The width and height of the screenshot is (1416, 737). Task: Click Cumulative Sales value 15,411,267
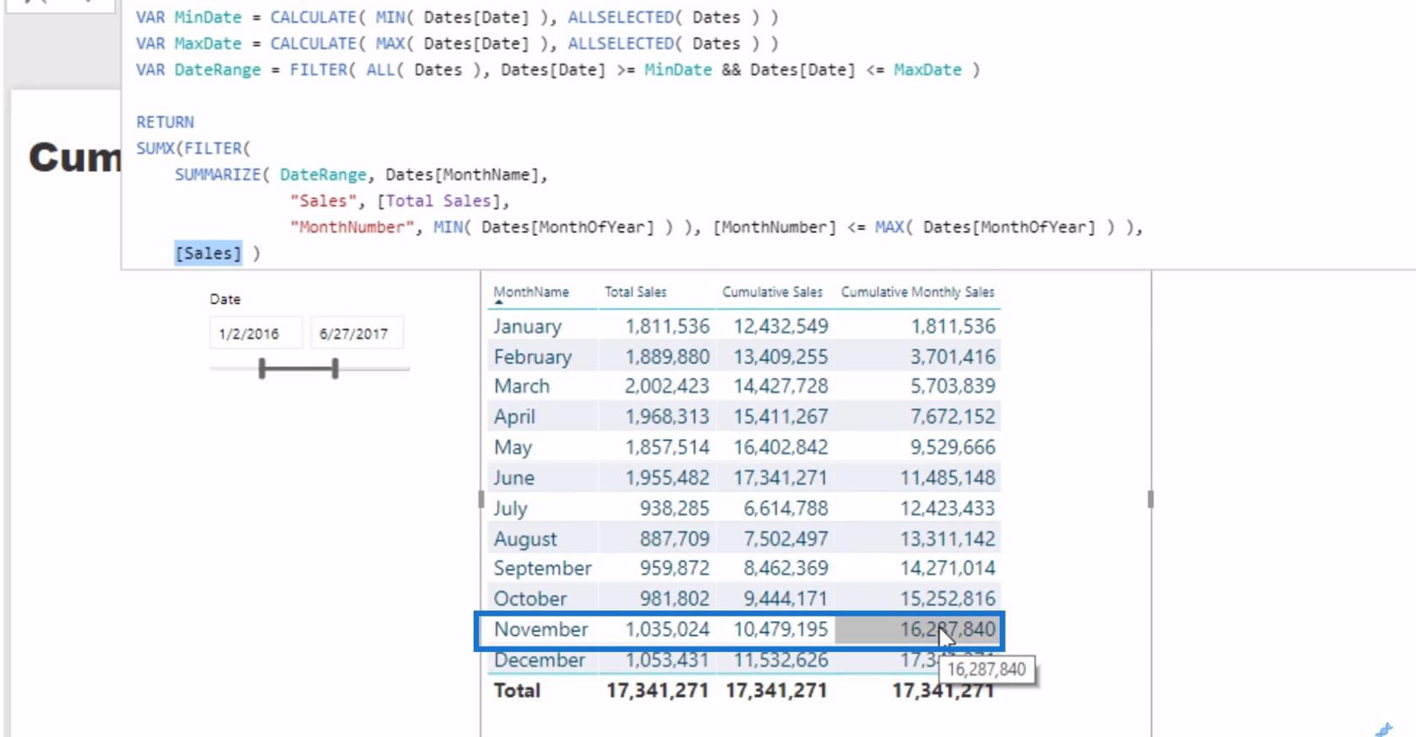pos(780,417)
